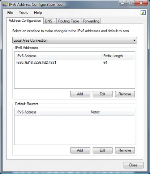Click the application icon in the title bar

[x=5, y=5]
